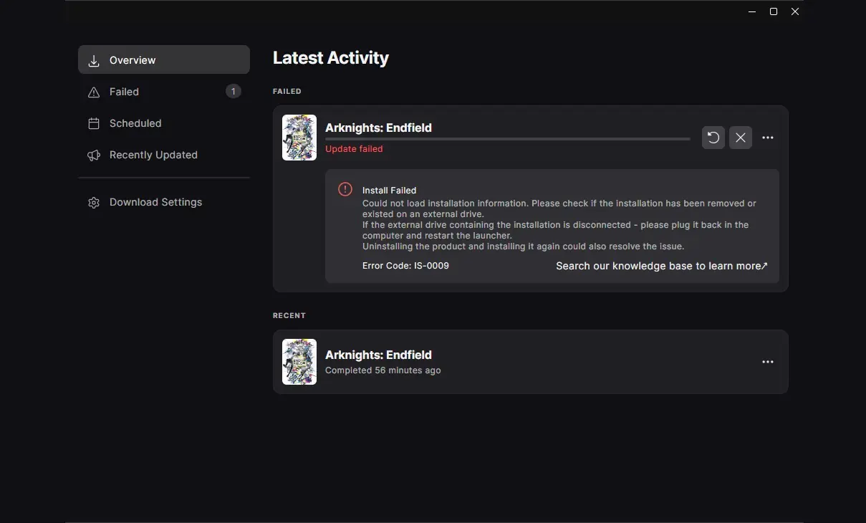
Task: Click the Download Settings gear icon
Action: click(94, 203)
